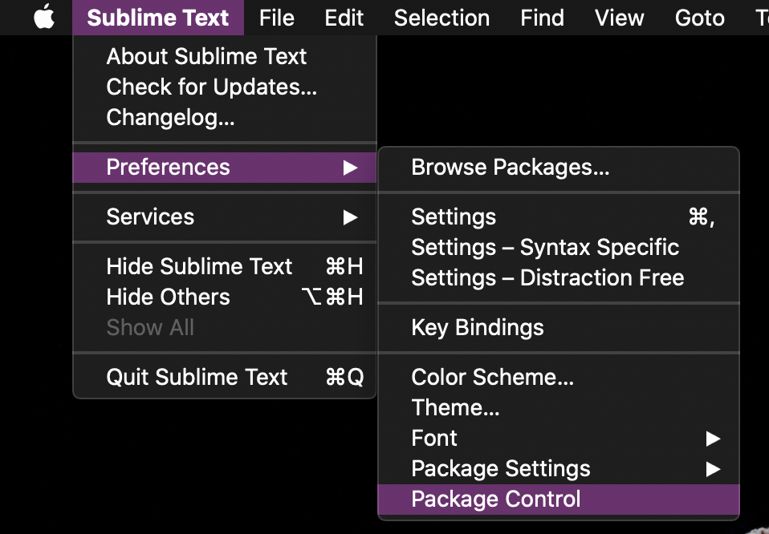
Task: Choose Hide Others
Action: point(225,297)
